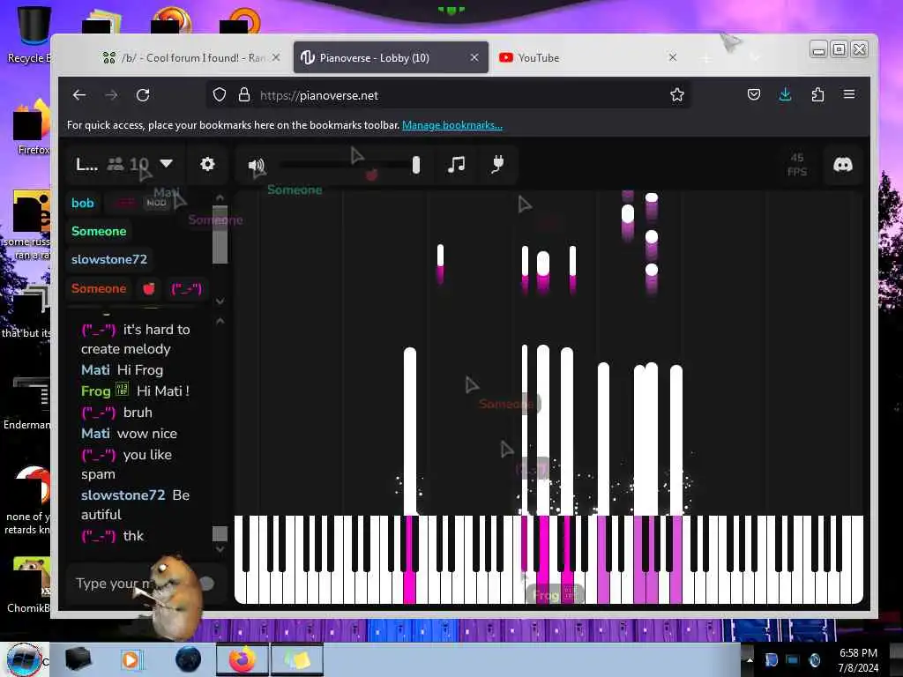This screenshot has height=677, width=903.
Task: Open the MIDI plug connections icon
Action: click(x=497, y=164)
